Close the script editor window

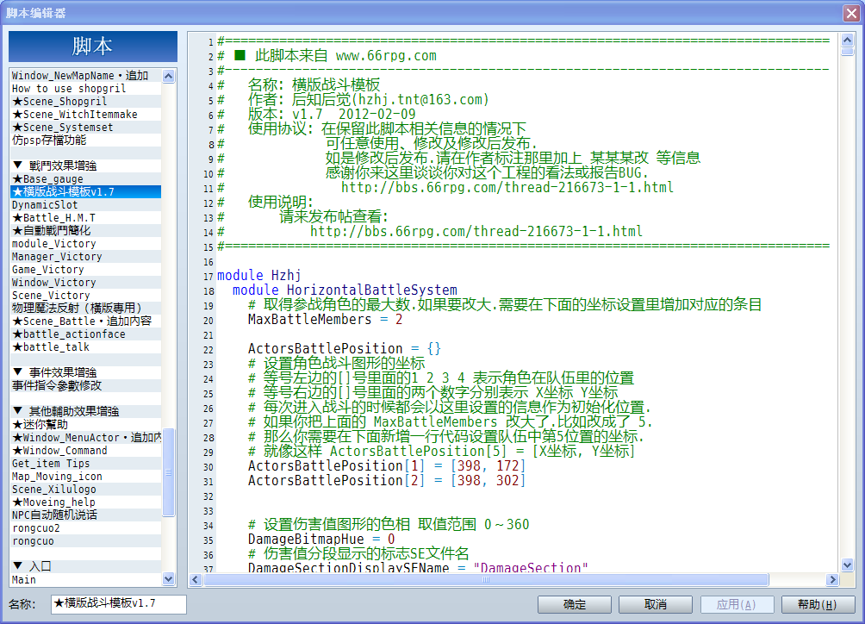pos(852,13)
